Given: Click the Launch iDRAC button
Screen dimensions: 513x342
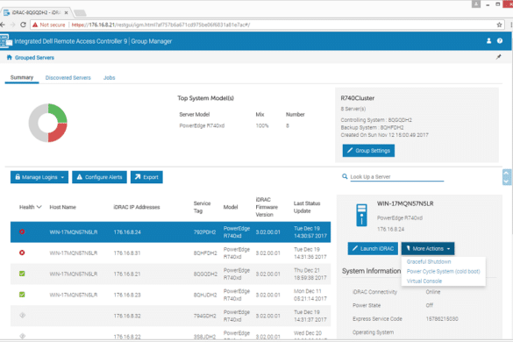Looking at the screenshot, I should (373, 249).
